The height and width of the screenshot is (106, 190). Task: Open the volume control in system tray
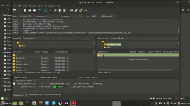coord(175,103)
